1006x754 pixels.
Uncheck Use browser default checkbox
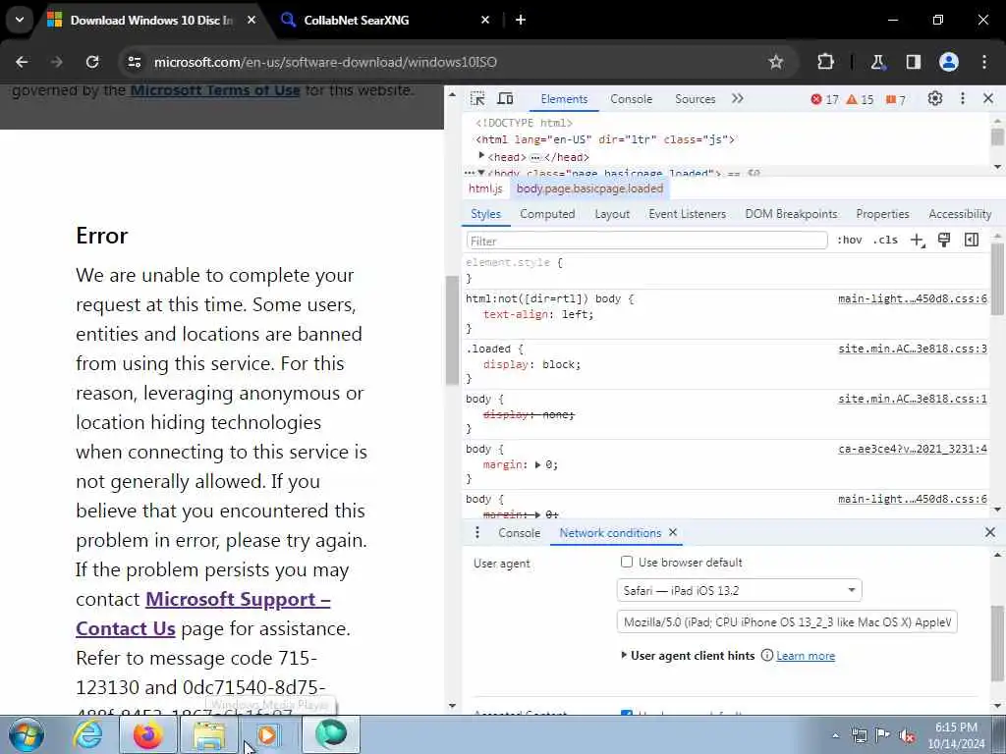point(627,562)
